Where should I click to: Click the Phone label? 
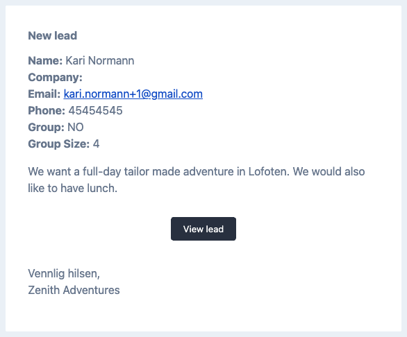pyautogui.click(x=47, y=111)
